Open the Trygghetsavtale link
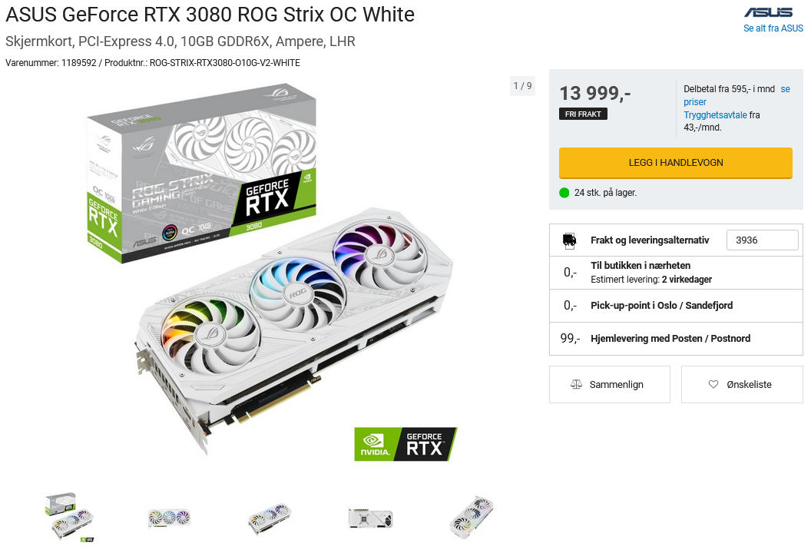 (x=715, y=115)
